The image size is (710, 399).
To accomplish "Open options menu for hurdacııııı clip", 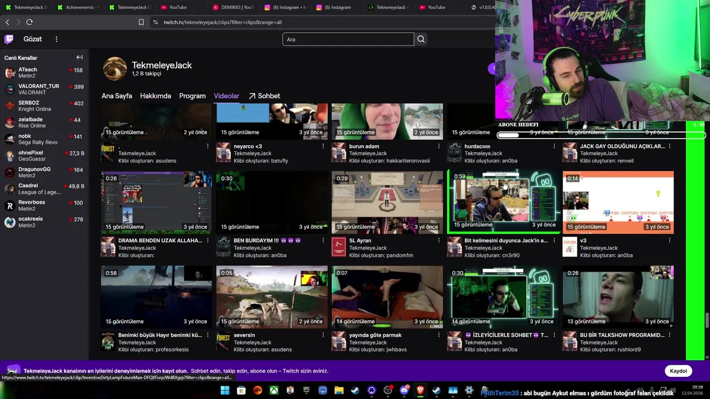I will pos(554,146).
